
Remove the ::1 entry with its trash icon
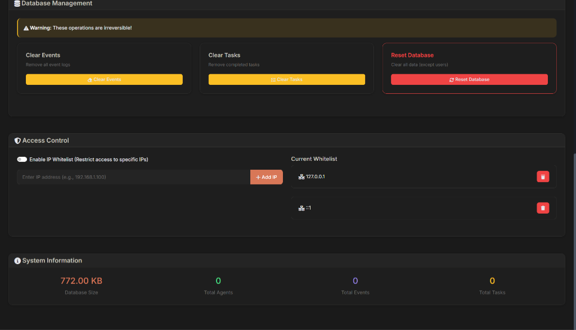[543, 208]
